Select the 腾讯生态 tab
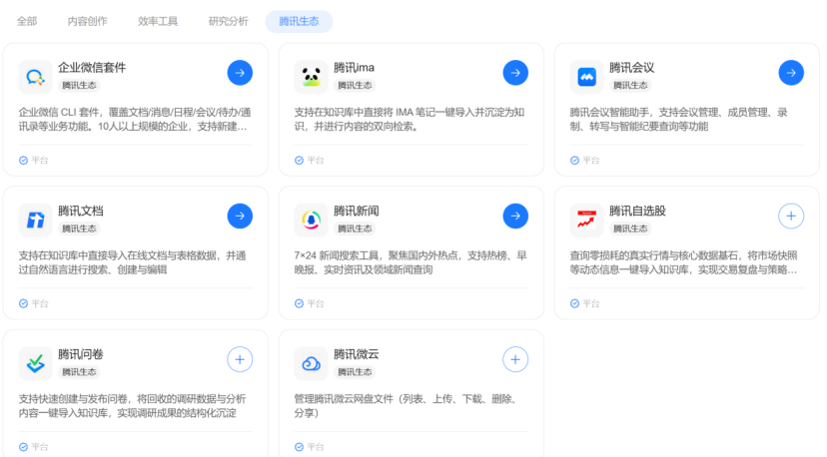This screenshot has height=457, width=827. pyautogui.click(x=299, y=22)
